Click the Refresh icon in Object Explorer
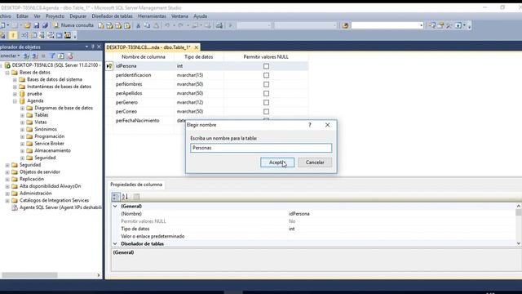The height and width of the screenshot is (294, 522). tap(61, 56)
